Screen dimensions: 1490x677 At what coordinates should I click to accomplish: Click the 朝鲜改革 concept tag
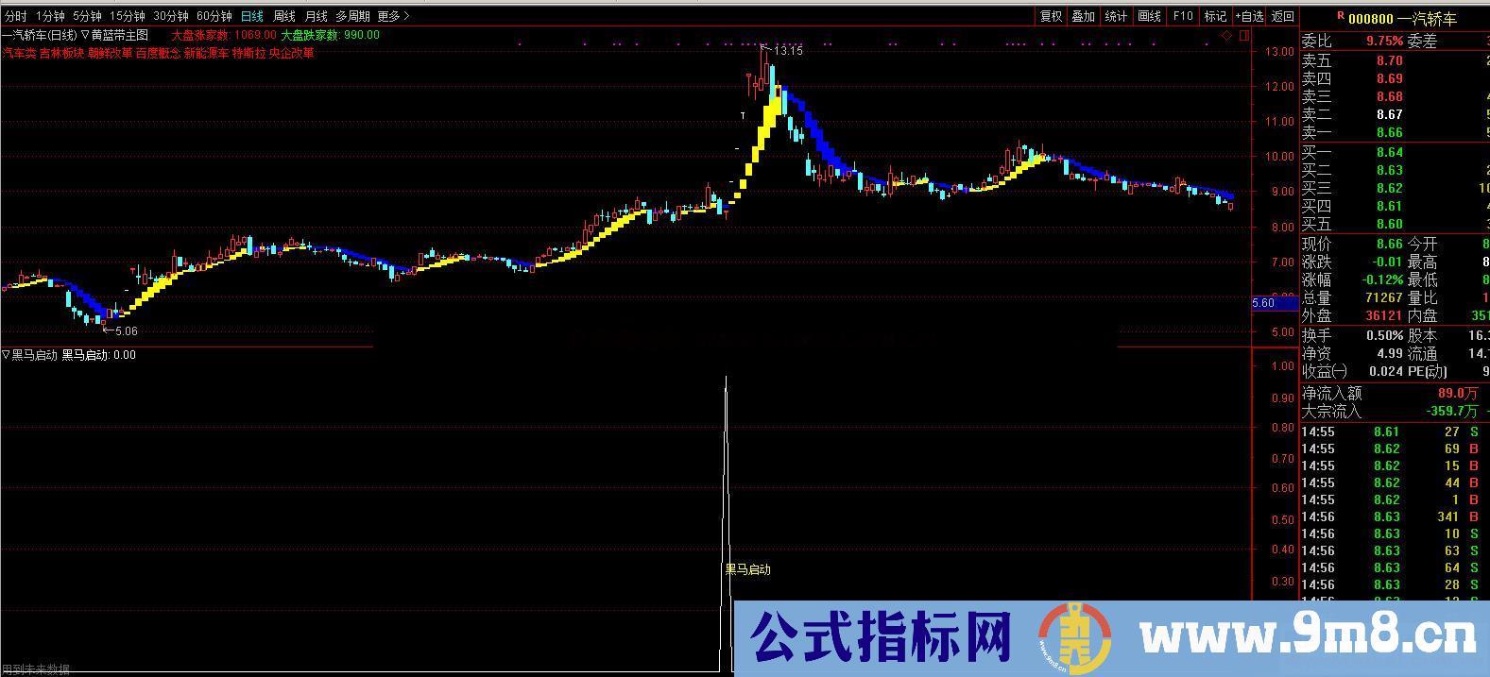point(110,53)
